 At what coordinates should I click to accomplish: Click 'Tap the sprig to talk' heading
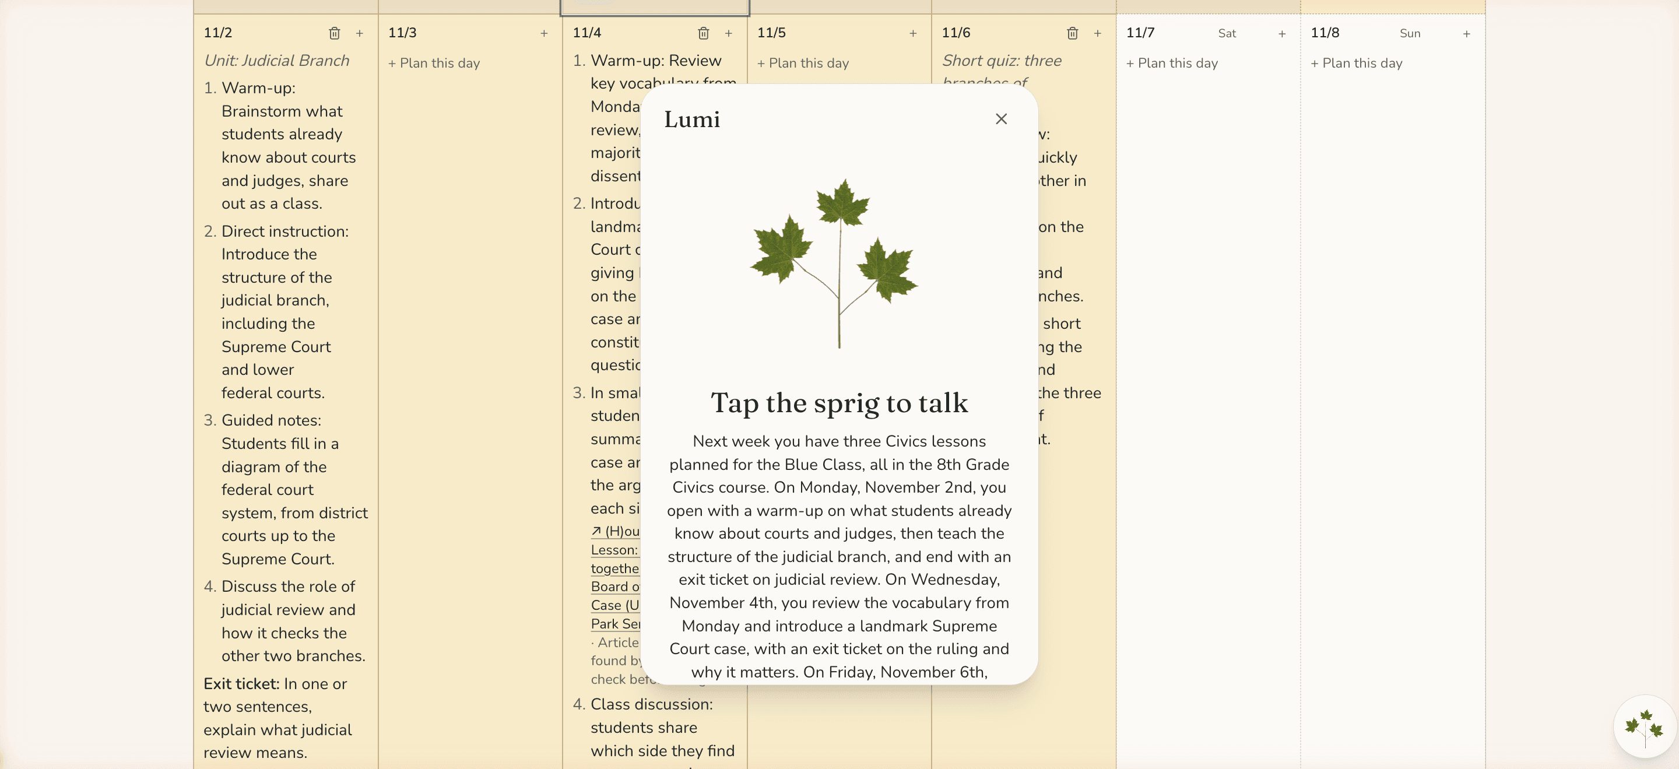(839, 403)
